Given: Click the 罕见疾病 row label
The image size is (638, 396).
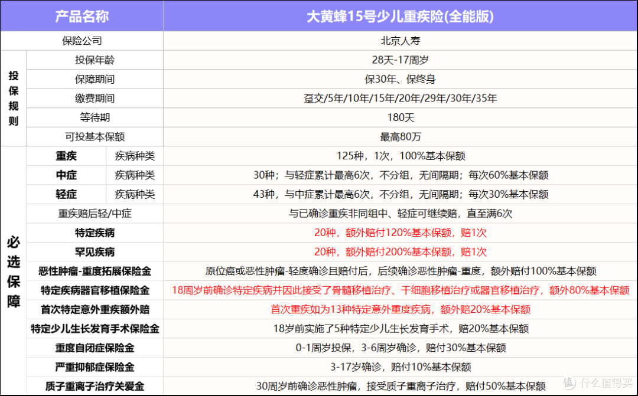Looking at the screenshot, I should (x=95, y=251).
